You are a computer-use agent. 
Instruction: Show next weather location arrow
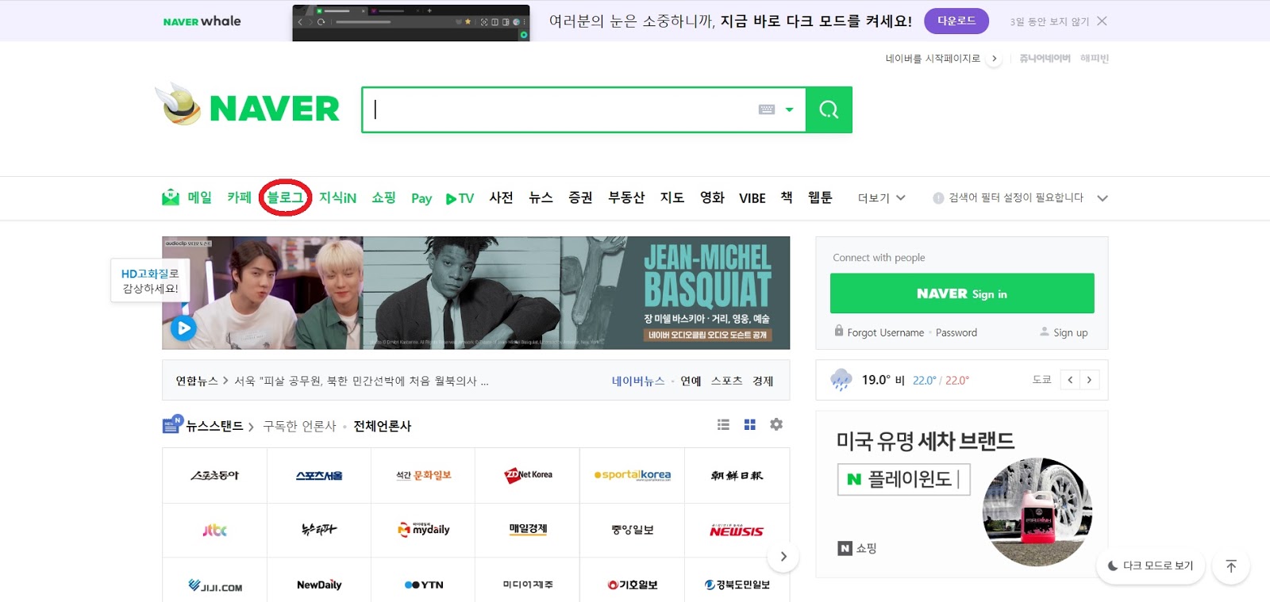[1089, 380]
